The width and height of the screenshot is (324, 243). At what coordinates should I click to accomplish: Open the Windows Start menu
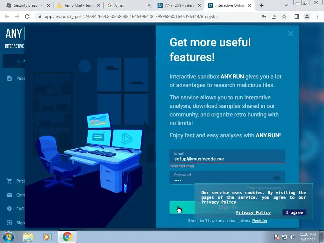click(9, 237)
